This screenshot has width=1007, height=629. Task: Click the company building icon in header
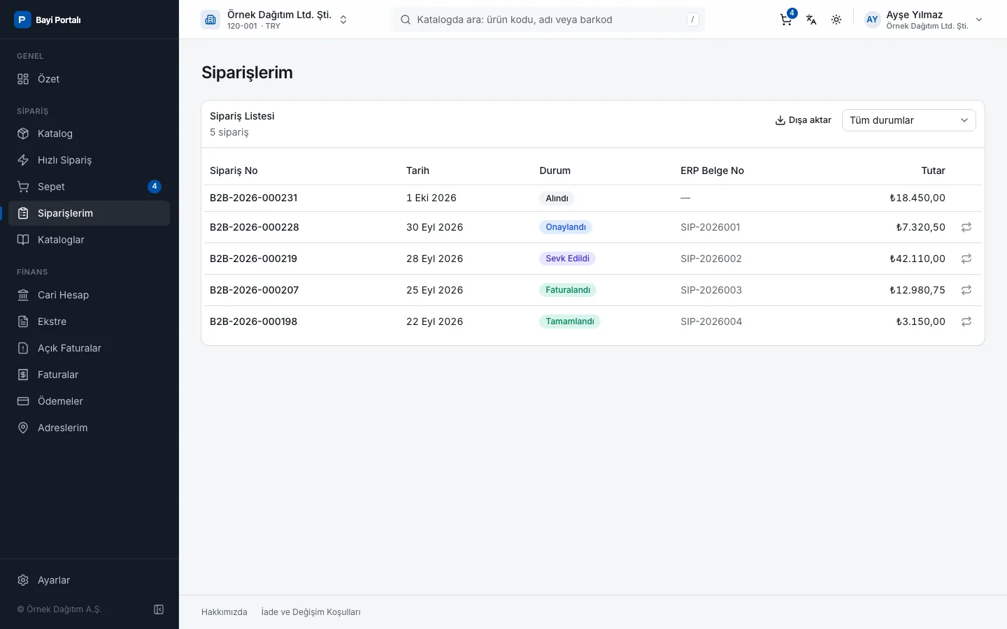[x=210, y=20]
